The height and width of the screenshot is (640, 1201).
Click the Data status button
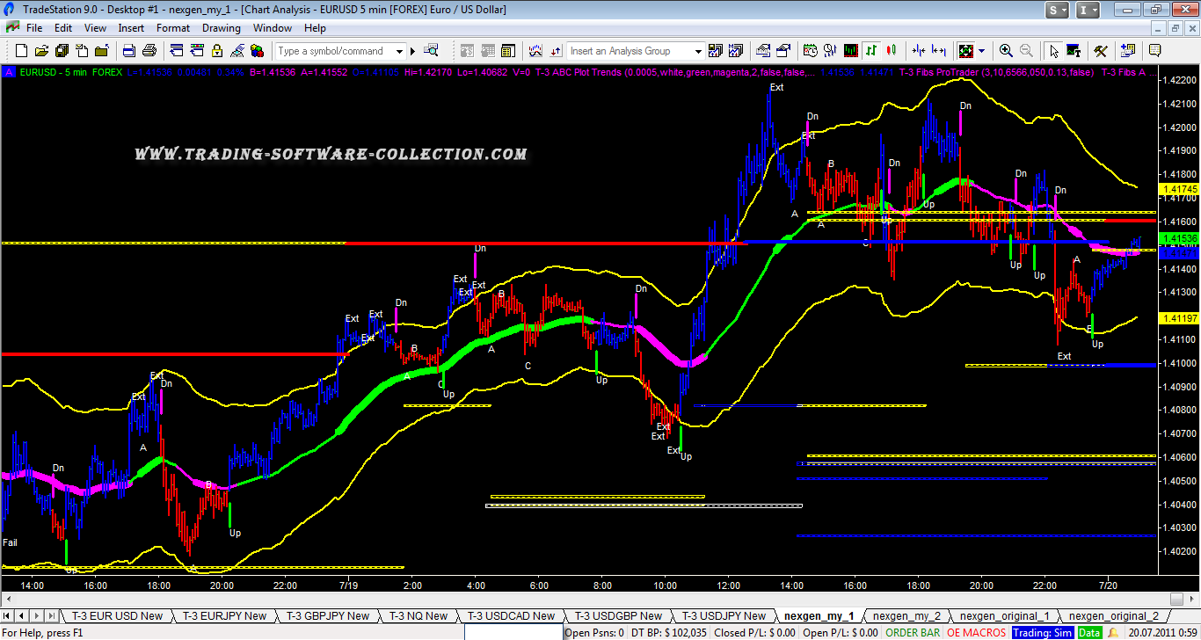[1090, 632]
